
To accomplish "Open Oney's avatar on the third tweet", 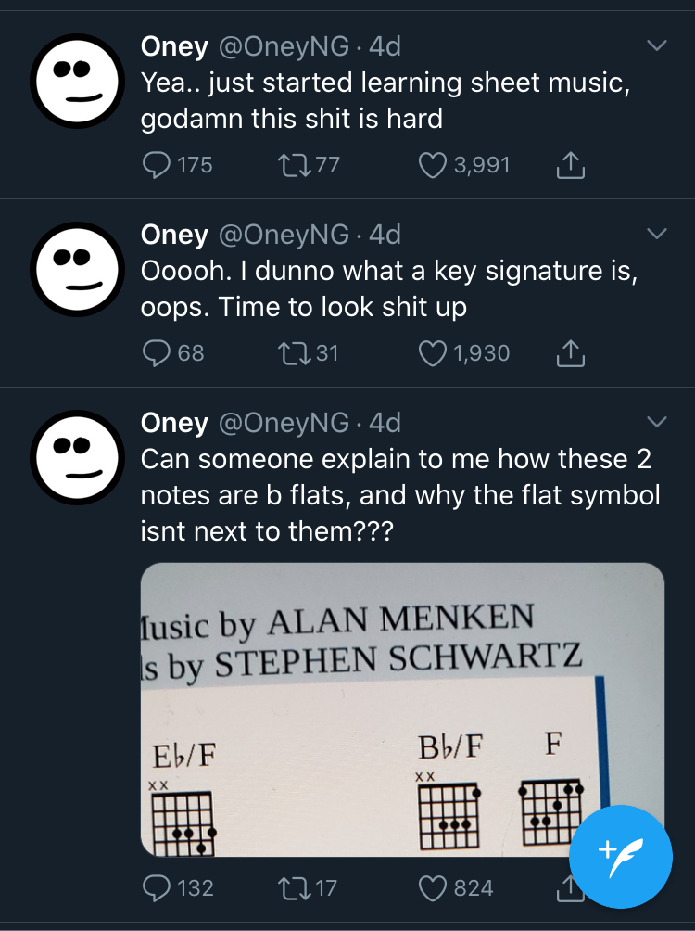I will [77, 458].
